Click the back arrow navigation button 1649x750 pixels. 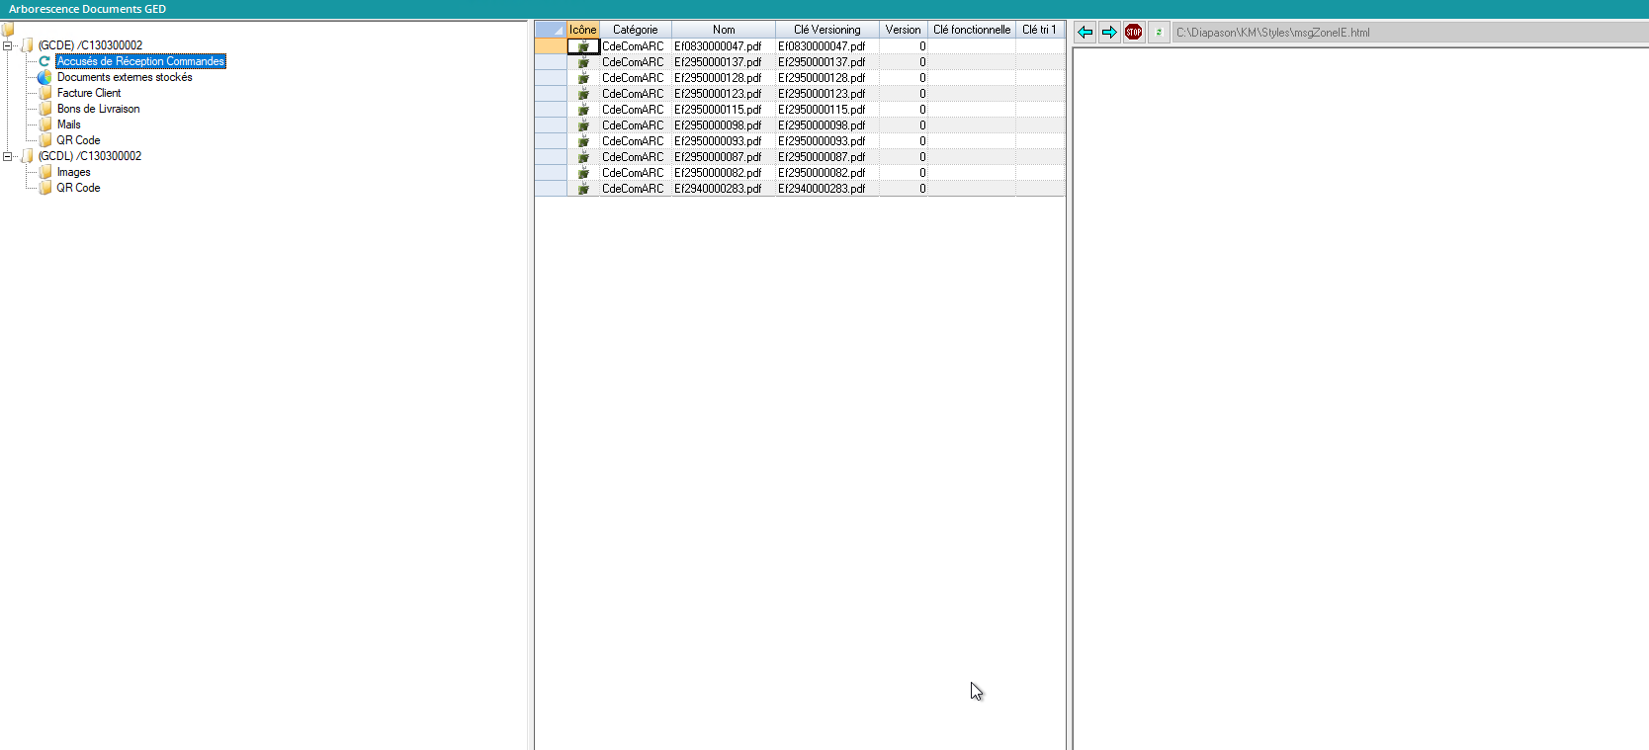click(1085, 33)
